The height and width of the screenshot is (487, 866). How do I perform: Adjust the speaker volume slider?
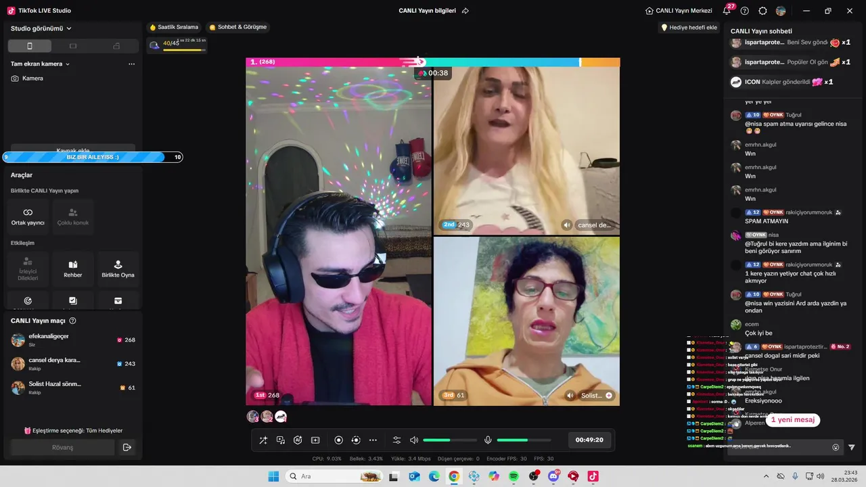click(450, 440)
